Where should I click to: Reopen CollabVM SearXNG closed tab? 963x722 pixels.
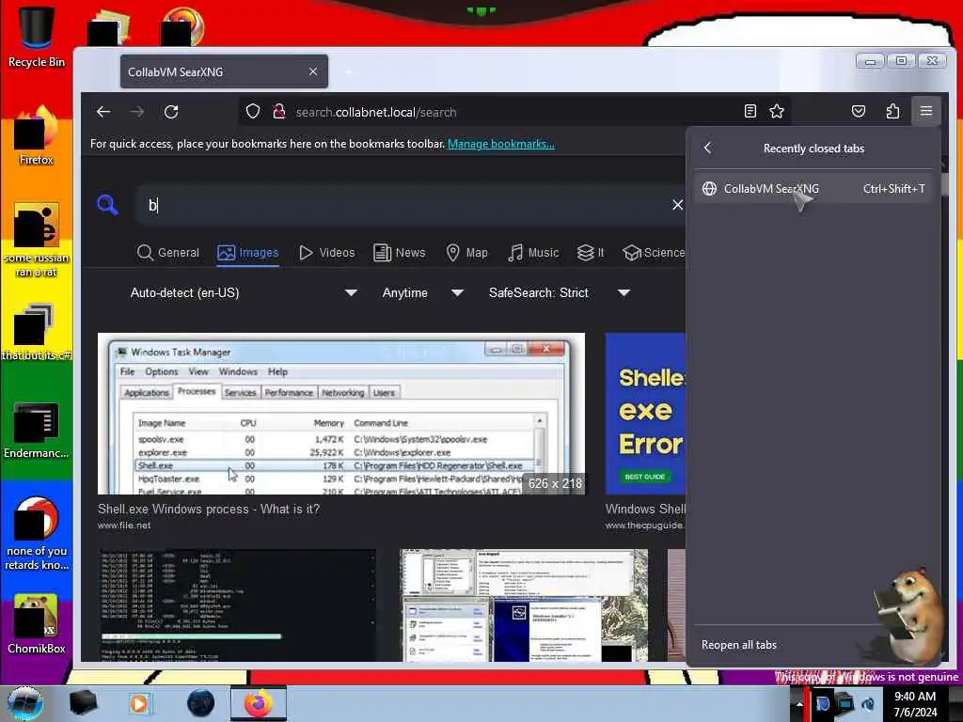pos(813,188)
